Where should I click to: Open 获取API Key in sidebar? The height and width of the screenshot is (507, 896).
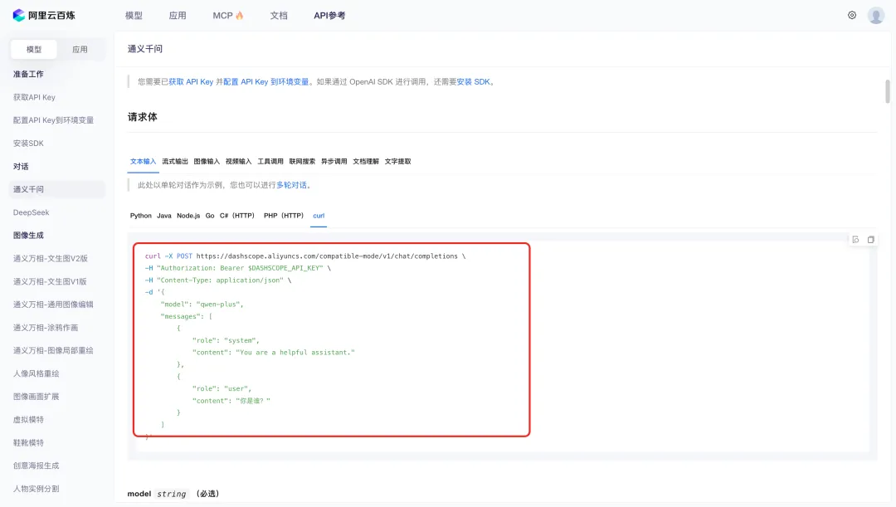tap(34, 97)
